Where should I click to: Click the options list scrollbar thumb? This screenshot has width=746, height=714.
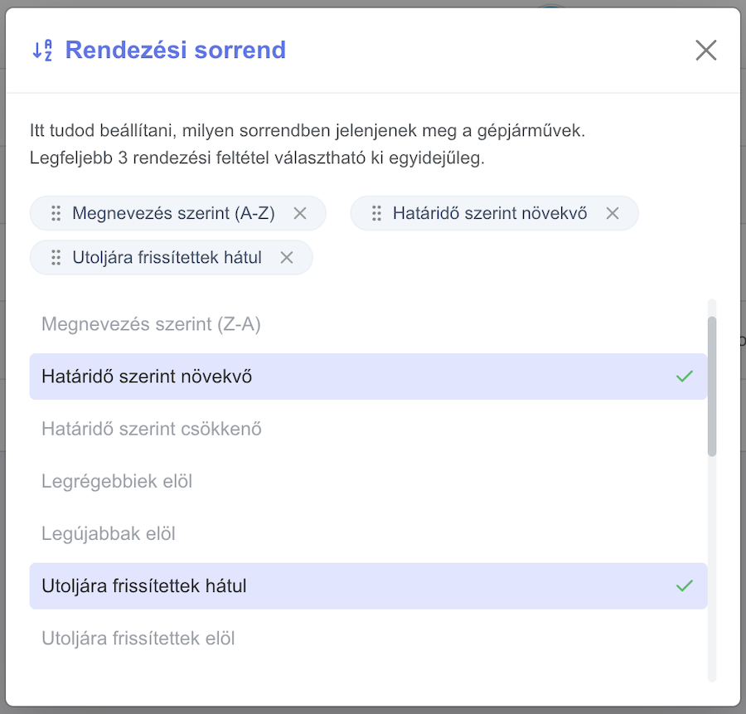click(712, 386)
